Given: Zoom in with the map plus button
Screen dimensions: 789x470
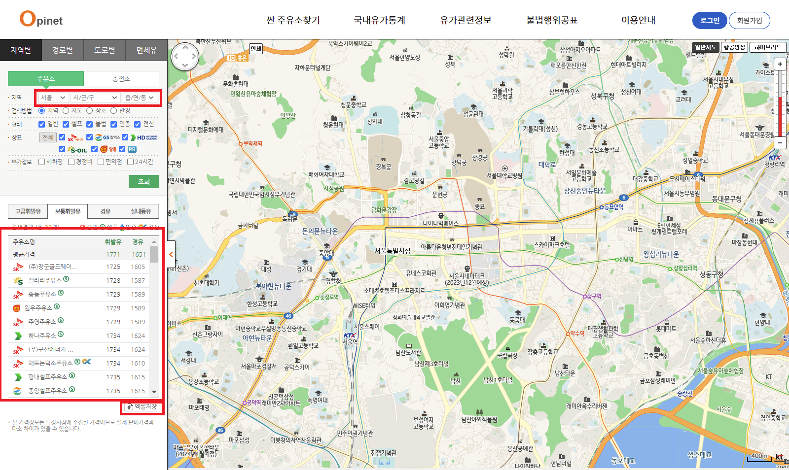Looking at the screenshot, I should point(780,64).
